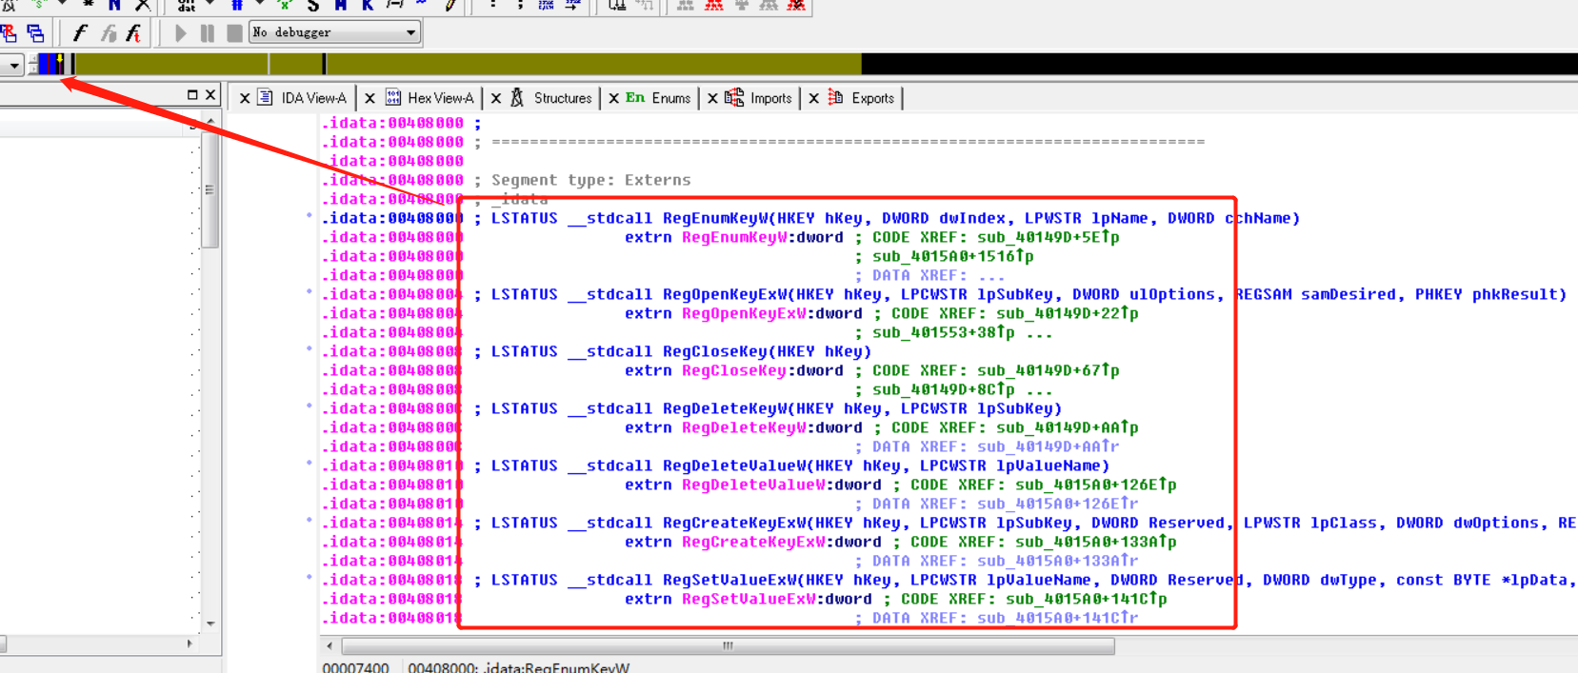Follow xref sub_40149D+8C↑p

[x=944, y=389]
